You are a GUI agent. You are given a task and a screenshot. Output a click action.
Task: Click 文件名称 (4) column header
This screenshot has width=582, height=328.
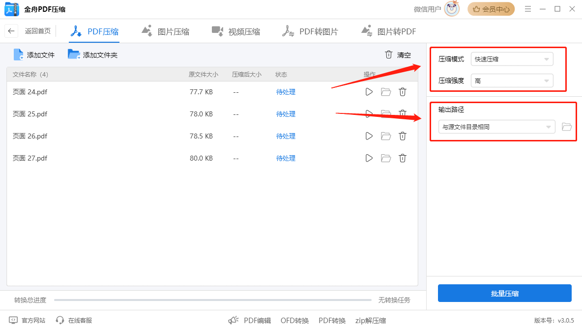tap(30, 75)
